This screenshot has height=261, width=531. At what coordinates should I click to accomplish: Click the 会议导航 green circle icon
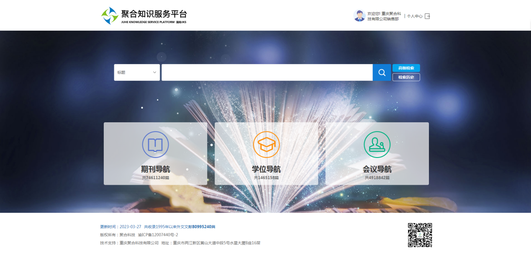(x=377, y=145)
